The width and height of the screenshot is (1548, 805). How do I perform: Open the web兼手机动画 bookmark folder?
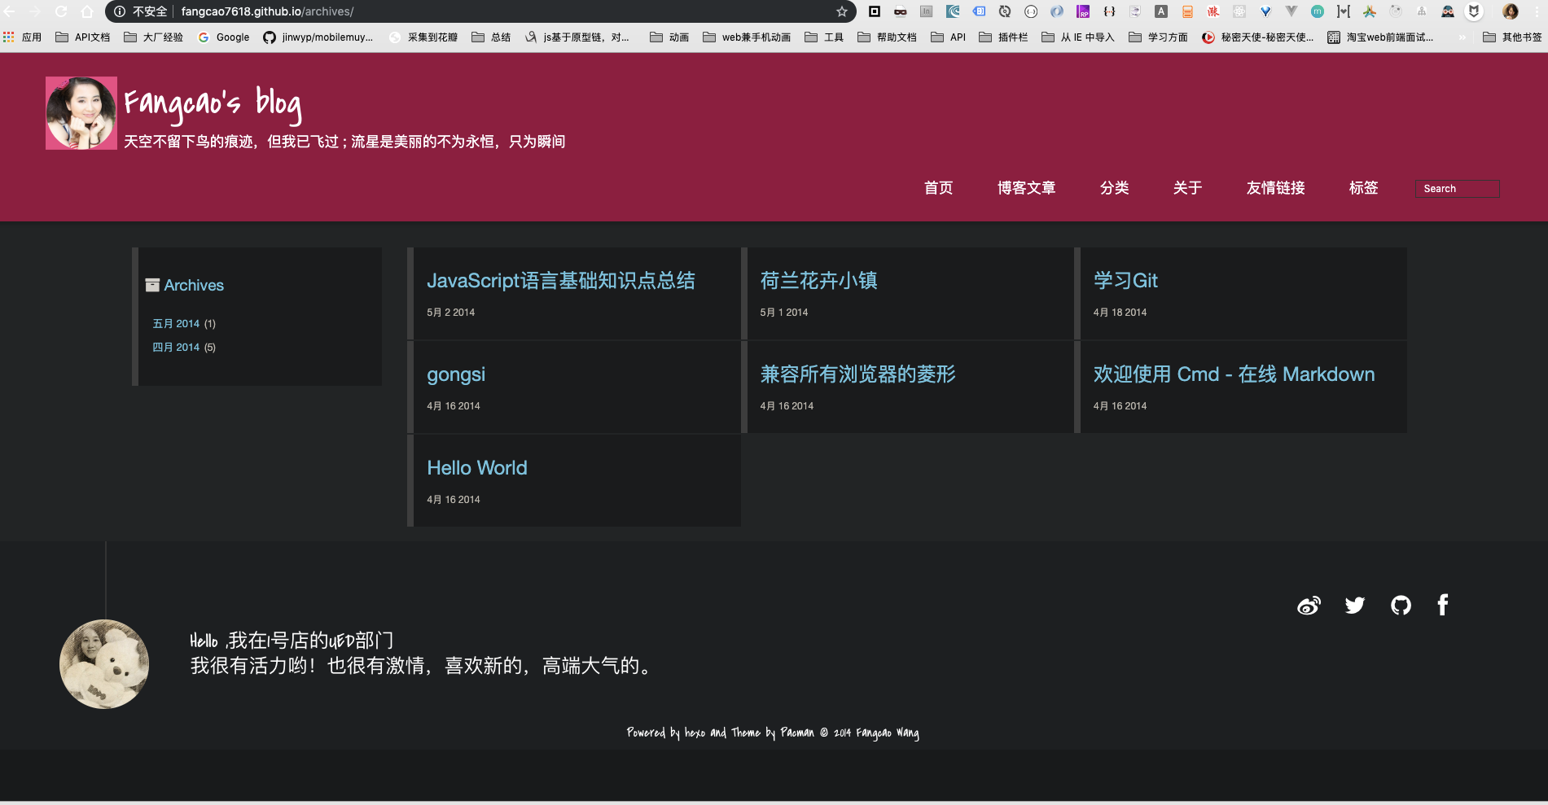click(747, 37)
